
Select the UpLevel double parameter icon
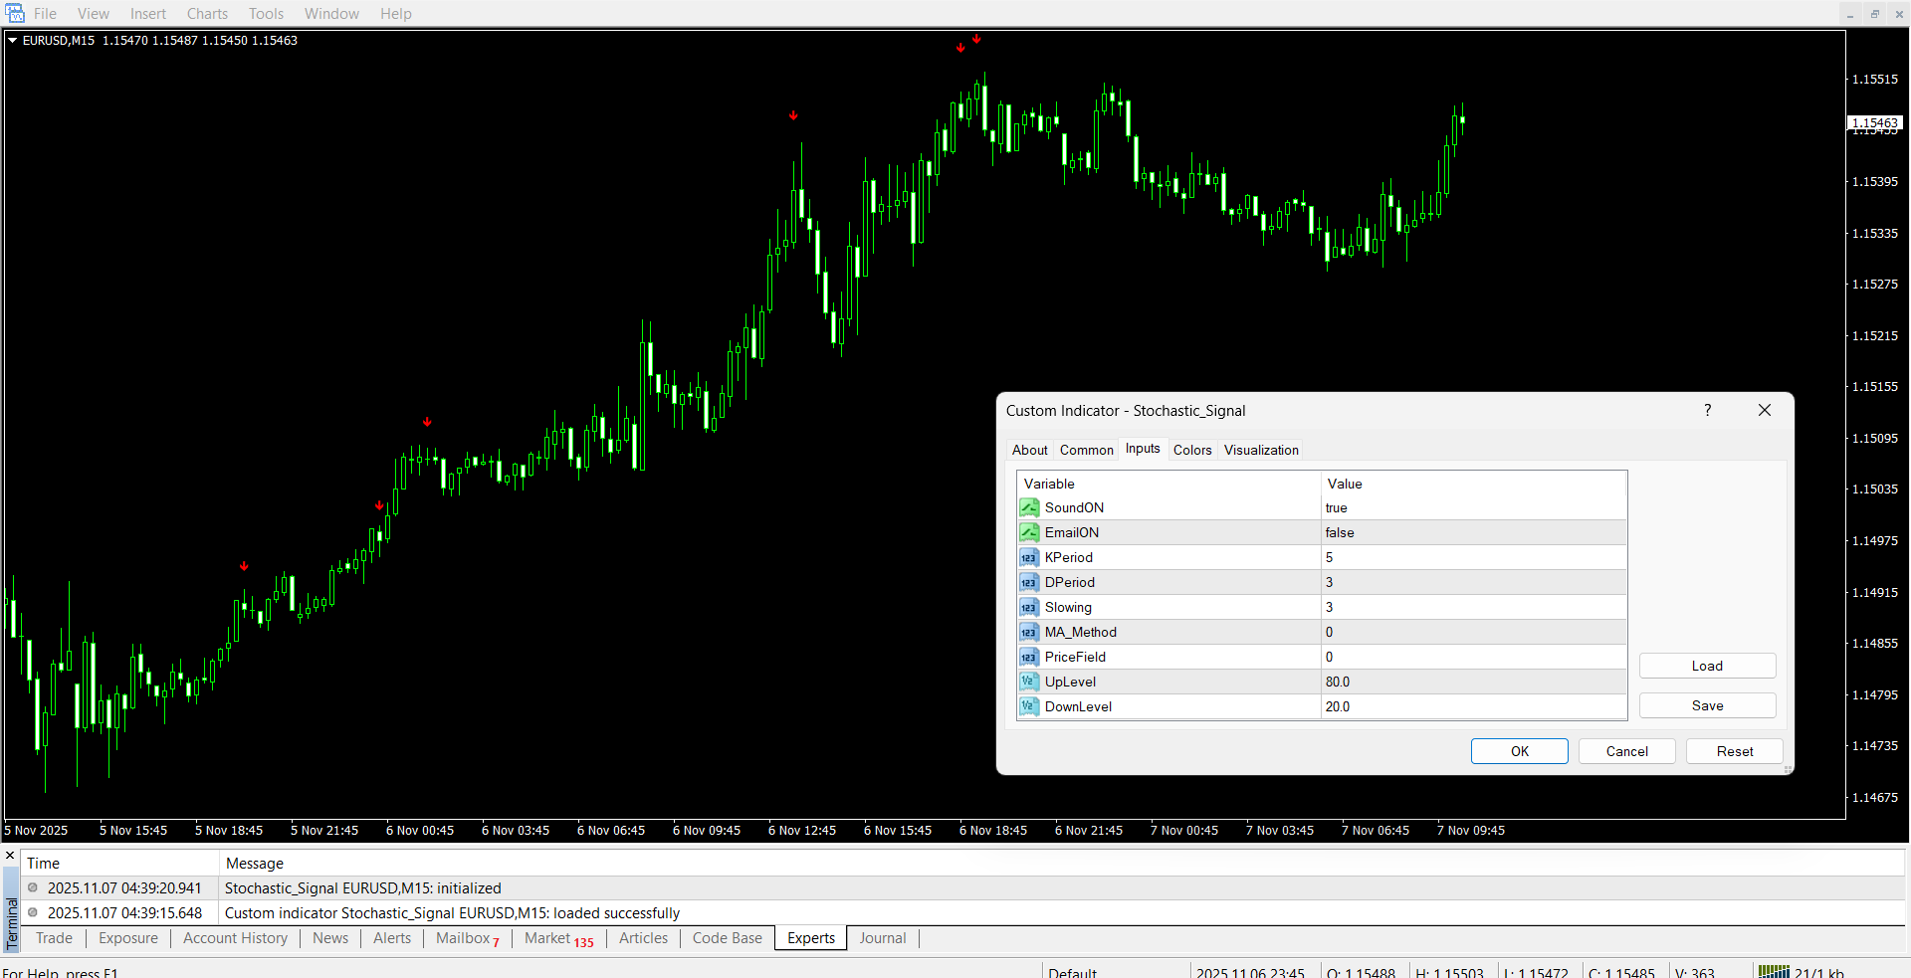1029,683
